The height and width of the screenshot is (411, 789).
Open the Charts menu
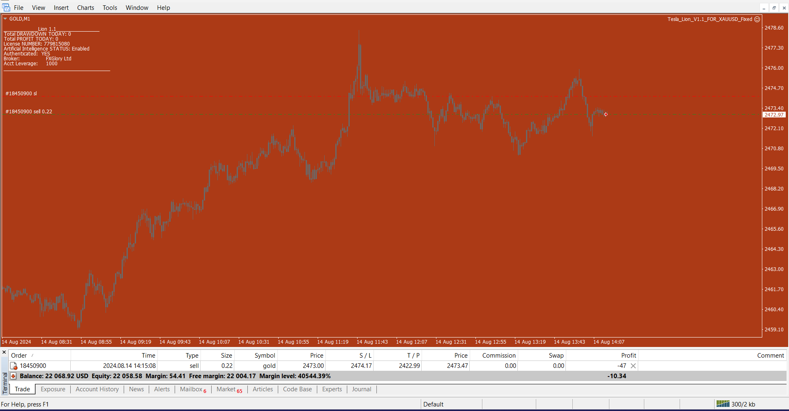coord(85,8)
